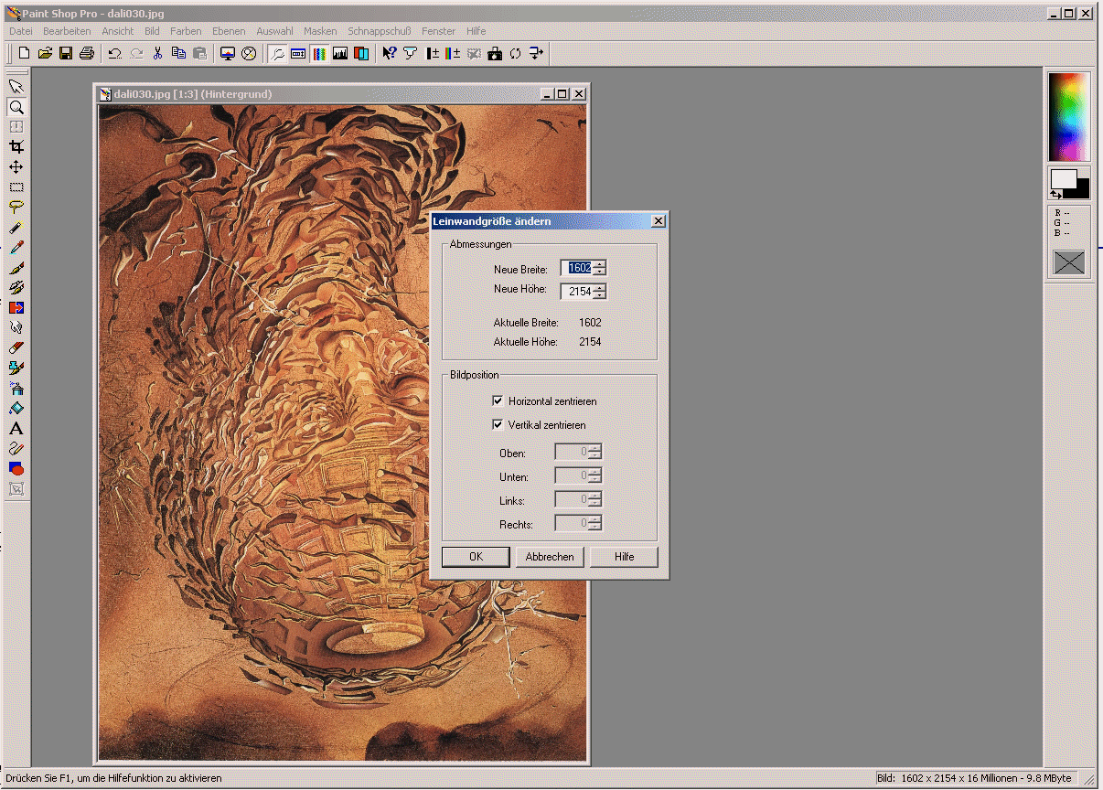Viewport: 1103px width, 790px height.
Task: Open the Masken menu
Action: click(320, 31)
